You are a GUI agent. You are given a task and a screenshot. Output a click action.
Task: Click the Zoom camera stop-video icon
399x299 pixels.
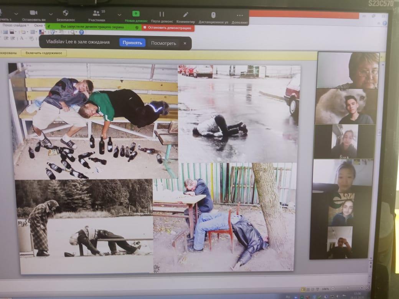(x=33, y=13)
